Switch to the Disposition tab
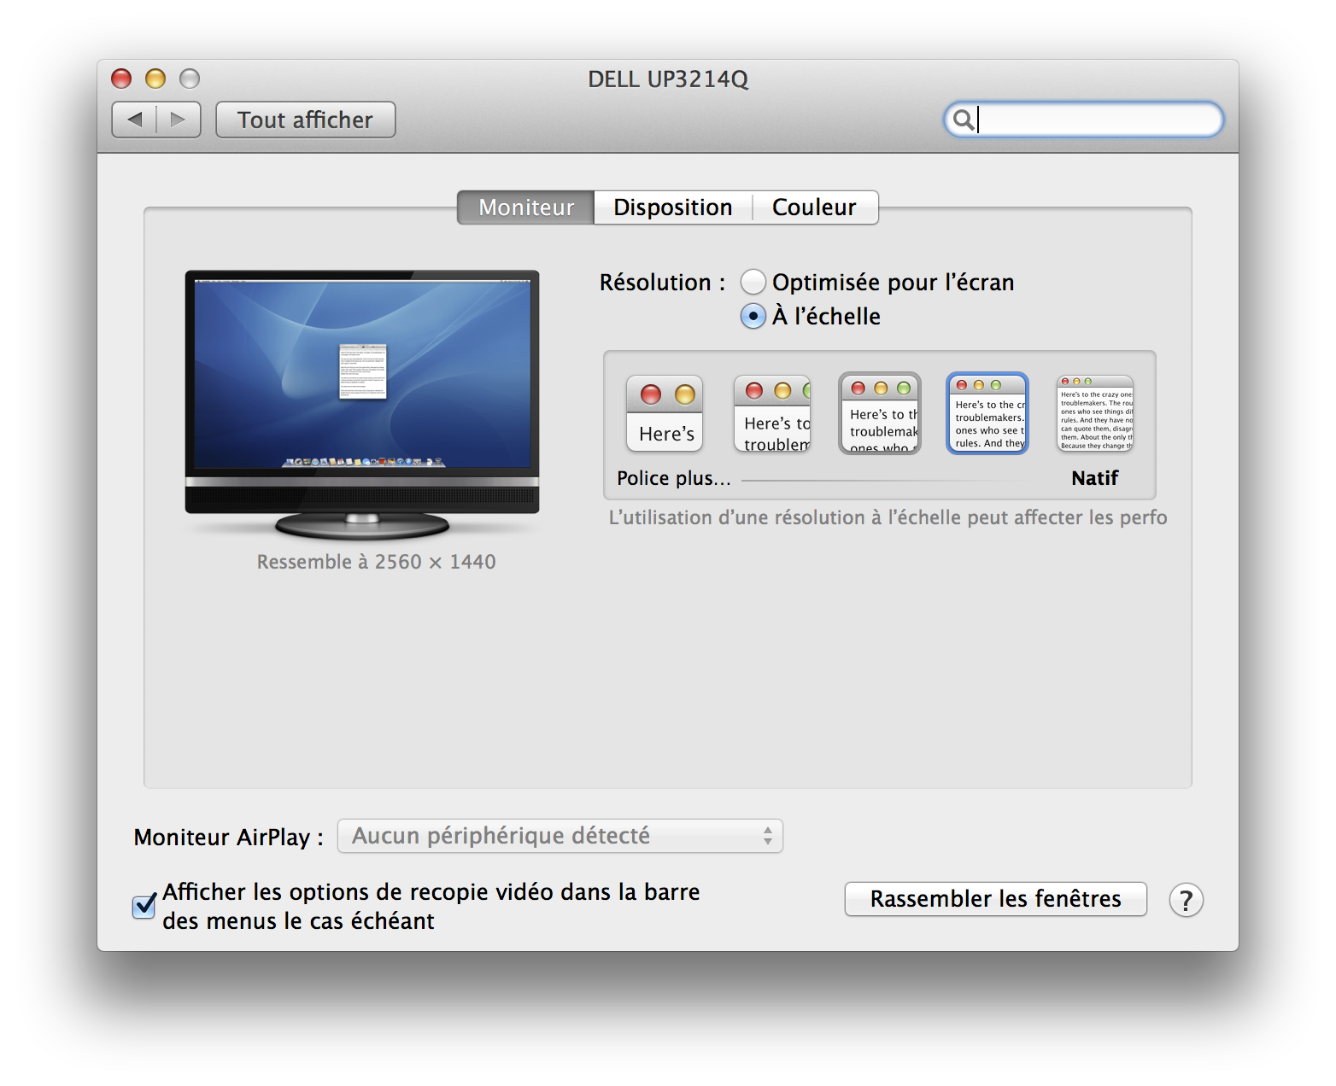The height and width of the screenshot is (1086, 1336). (x=673, y=207)
